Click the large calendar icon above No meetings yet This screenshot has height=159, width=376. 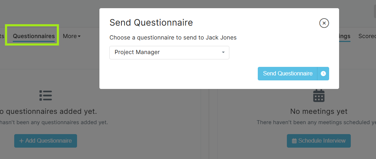[319, 96]
